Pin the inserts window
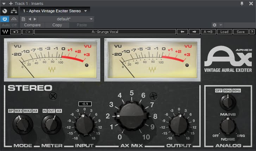Image resolution: width=256 pixels, height=151 pixels. [x=242, y=3]
